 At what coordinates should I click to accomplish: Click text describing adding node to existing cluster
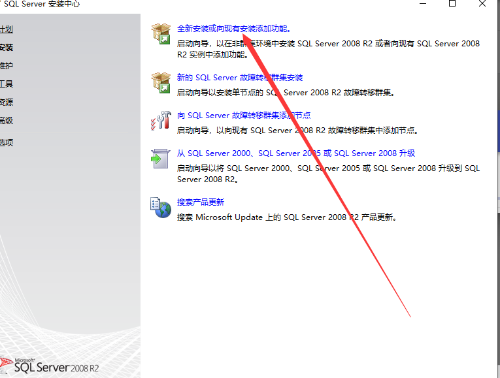297,131
